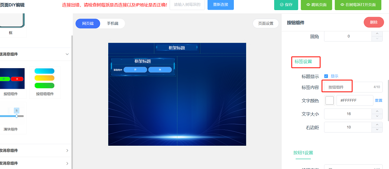Open the 文字颜色 white color swatch
389x169 pixels.
coord(329,100)
